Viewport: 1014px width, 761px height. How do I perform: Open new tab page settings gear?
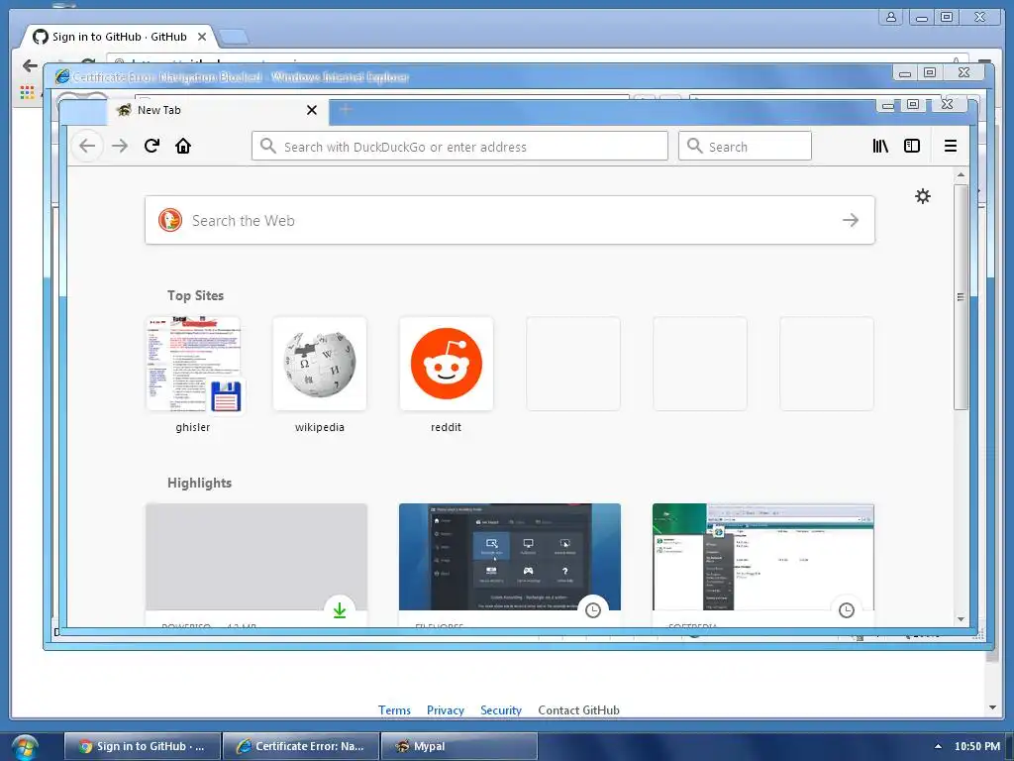click(x=923, y=196)
